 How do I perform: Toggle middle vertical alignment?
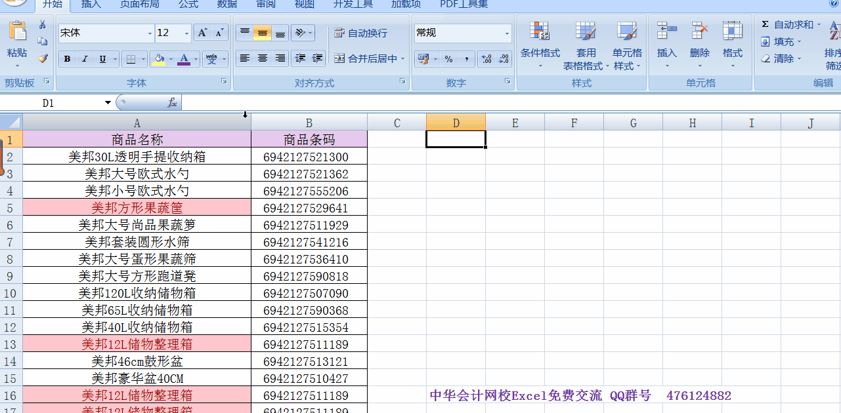tap(262, 33)
